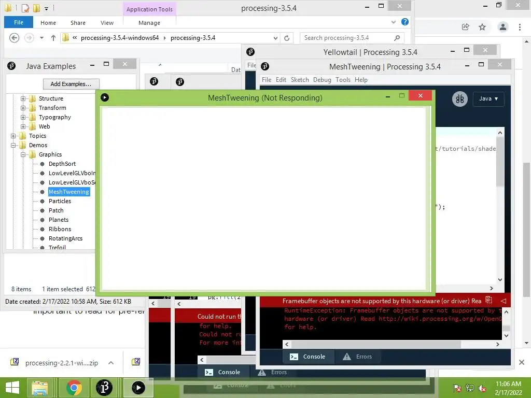Click Add Examples button

71,84
